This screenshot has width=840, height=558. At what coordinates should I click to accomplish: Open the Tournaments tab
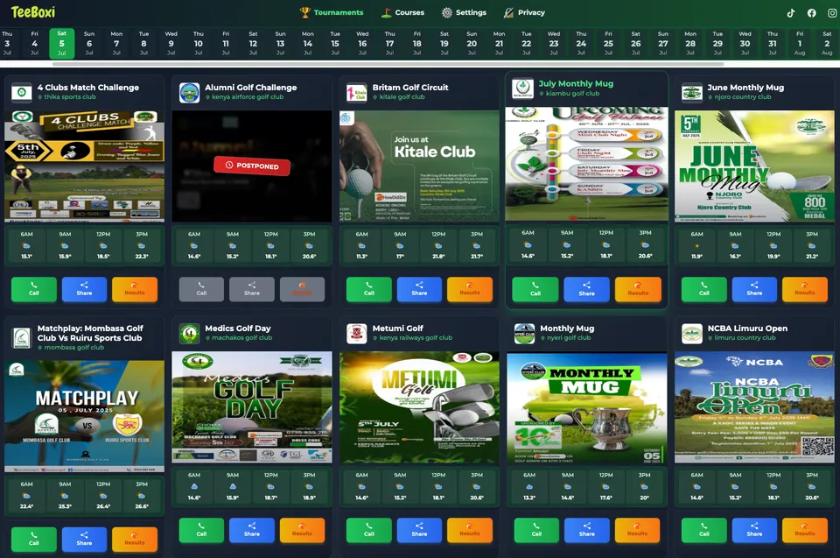pyautogui.click(x=332, y=12)
